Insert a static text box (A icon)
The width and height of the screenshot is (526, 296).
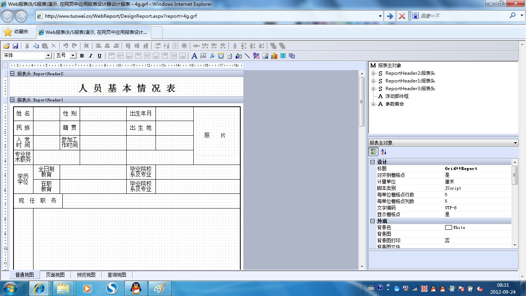tap(194, 56)
